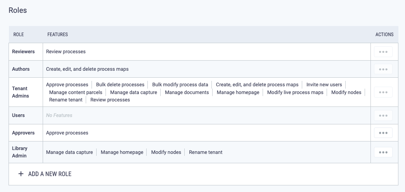
Task: Open actions menu for Tenant Admins role
Action: pos(383,92)
